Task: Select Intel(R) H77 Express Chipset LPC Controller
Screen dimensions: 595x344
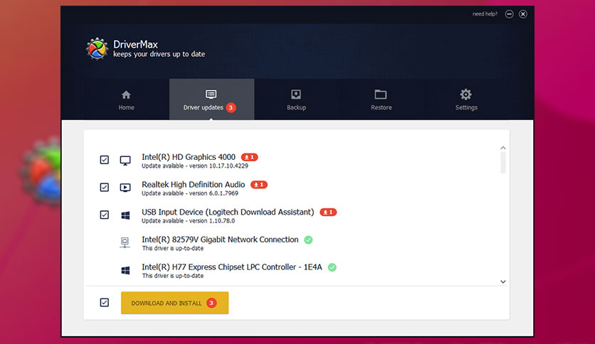Action: click(x=232, y=267)
